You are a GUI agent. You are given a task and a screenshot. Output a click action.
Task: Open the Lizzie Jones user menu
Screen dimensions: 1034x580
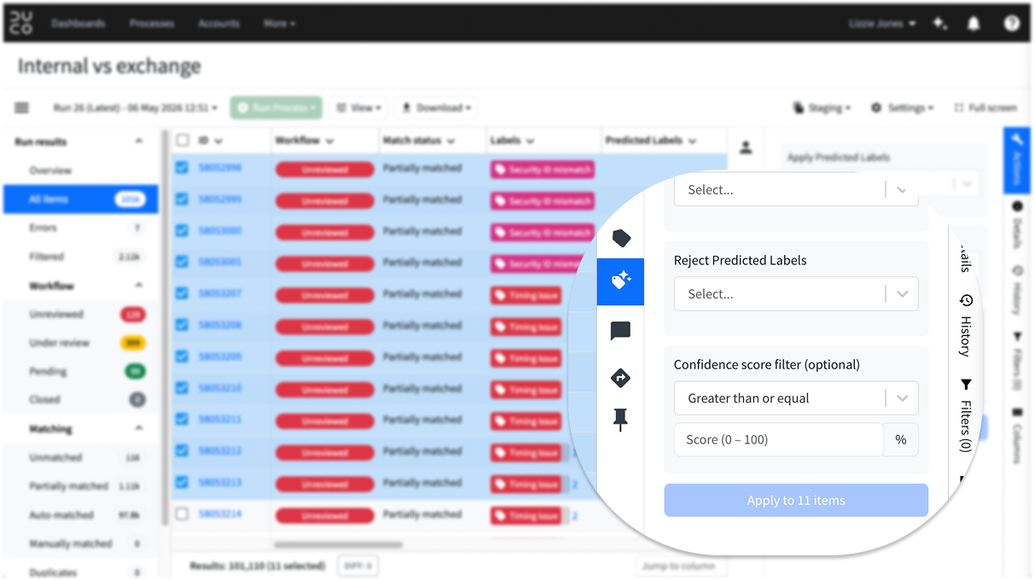[882, 24]
